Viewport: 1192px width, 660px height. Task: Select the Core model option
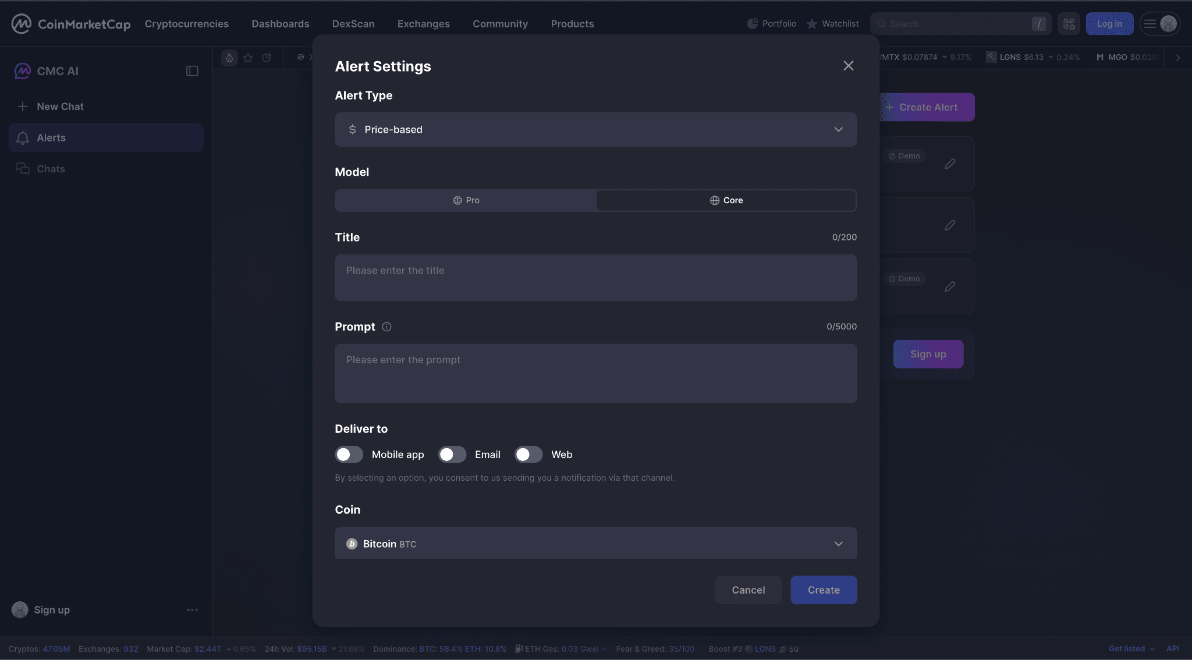pos(726,200)
